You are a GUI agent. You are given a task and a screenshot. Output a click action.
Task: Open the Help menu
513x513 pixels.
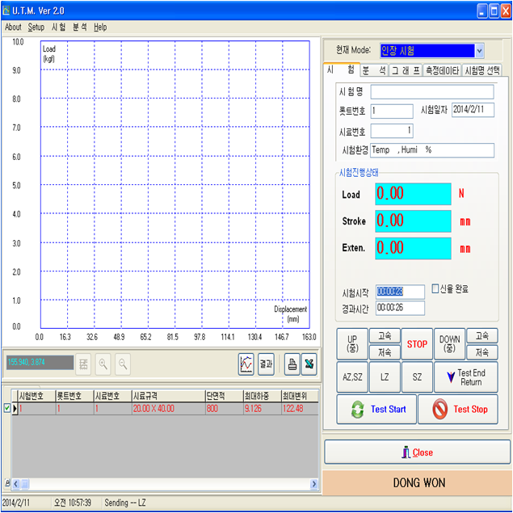100,27
